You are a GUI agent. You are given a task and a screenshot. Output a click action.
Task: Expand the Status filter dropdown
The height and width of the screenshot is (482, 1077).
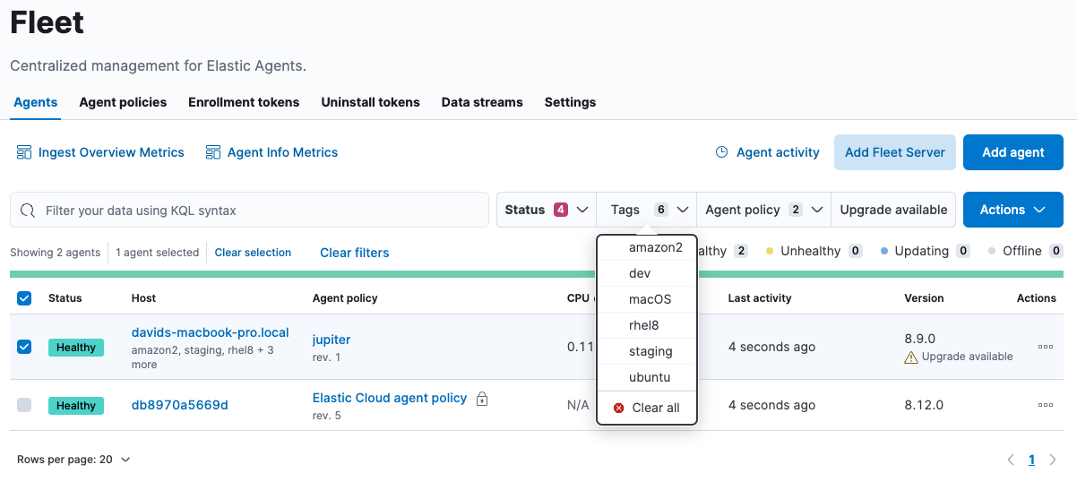pos(546,210)
